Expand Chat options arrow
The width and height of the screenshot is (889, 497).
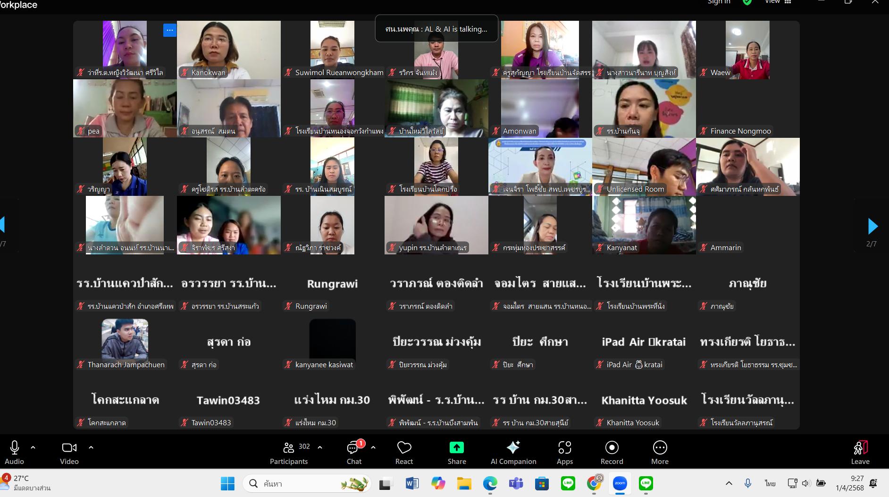point(373,447)
